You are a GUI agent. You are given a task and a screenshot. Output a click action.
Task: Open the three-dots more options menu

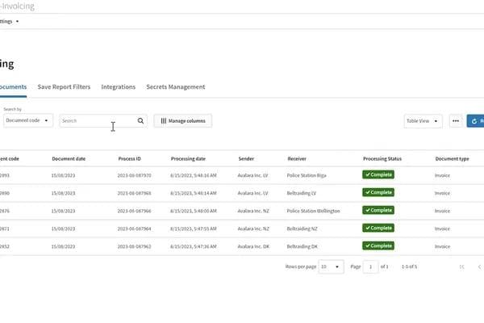[x=456, y=121]
